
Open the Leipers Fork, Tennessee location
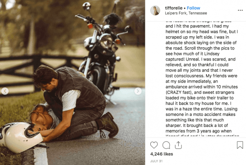pos(186,13)
